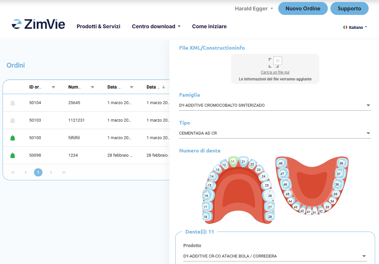Click the Numero column filter icon
This screenshot has height=264, width=379.
tap(92, 87)
